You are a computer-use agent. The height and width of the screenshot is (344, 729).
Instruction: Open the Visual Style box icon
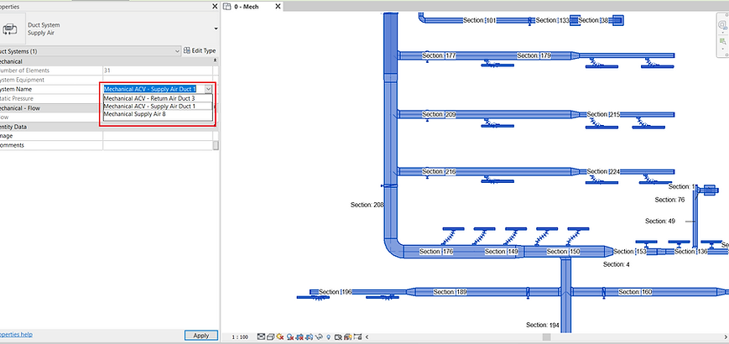point(271,336)
